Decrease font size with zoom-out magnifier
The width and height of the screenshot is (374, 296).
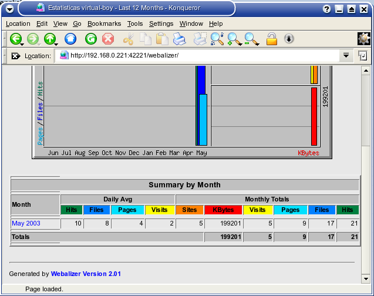(x=250, y=39)
